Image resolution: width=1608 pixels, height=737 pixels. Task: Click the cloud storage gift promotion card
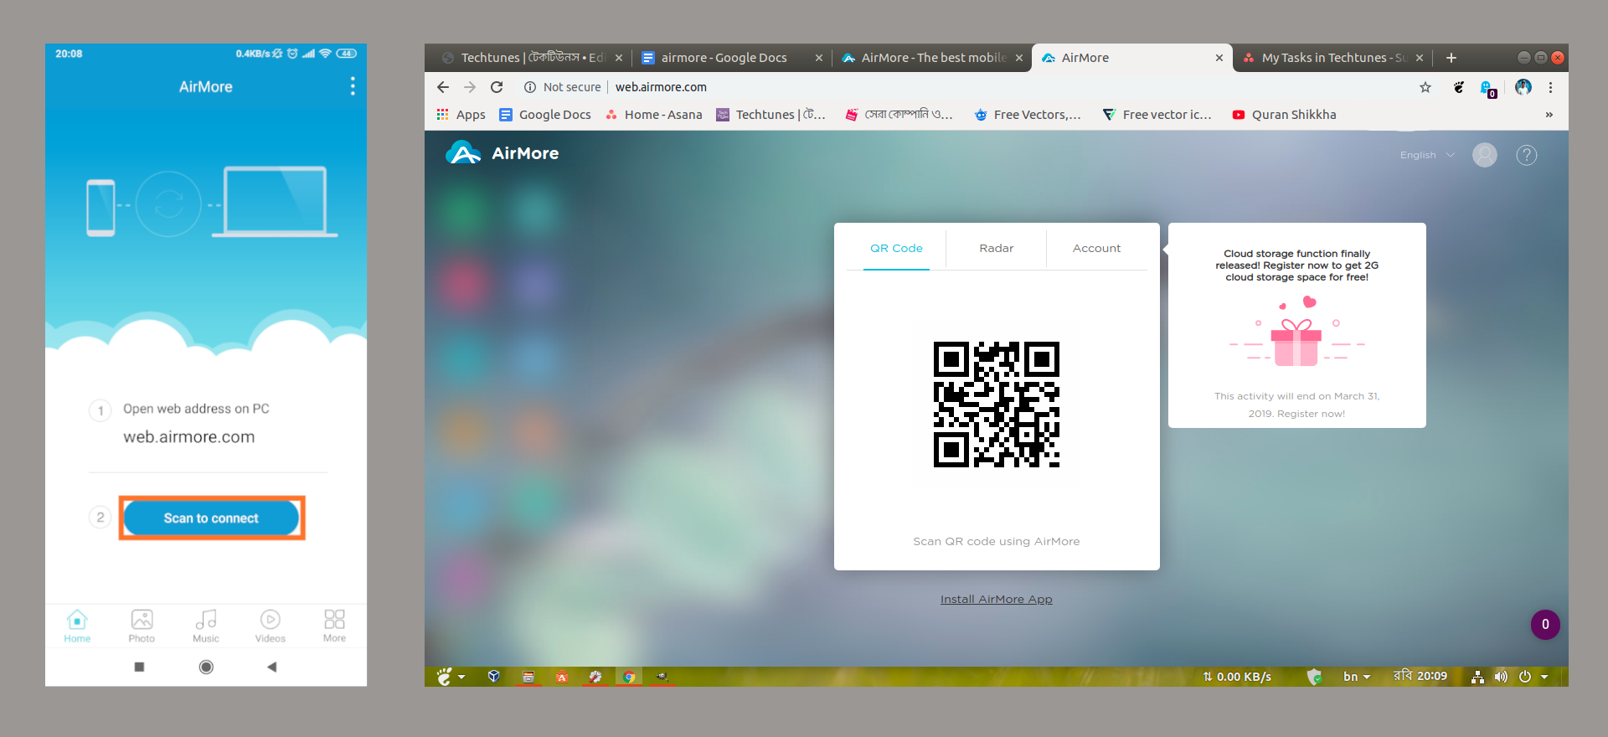point(1297,325)
